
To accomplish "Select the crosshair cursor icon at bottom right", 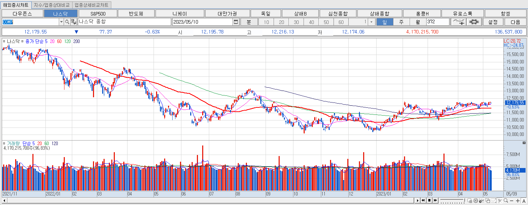I will pyautogui.click(x=500, y=201).
